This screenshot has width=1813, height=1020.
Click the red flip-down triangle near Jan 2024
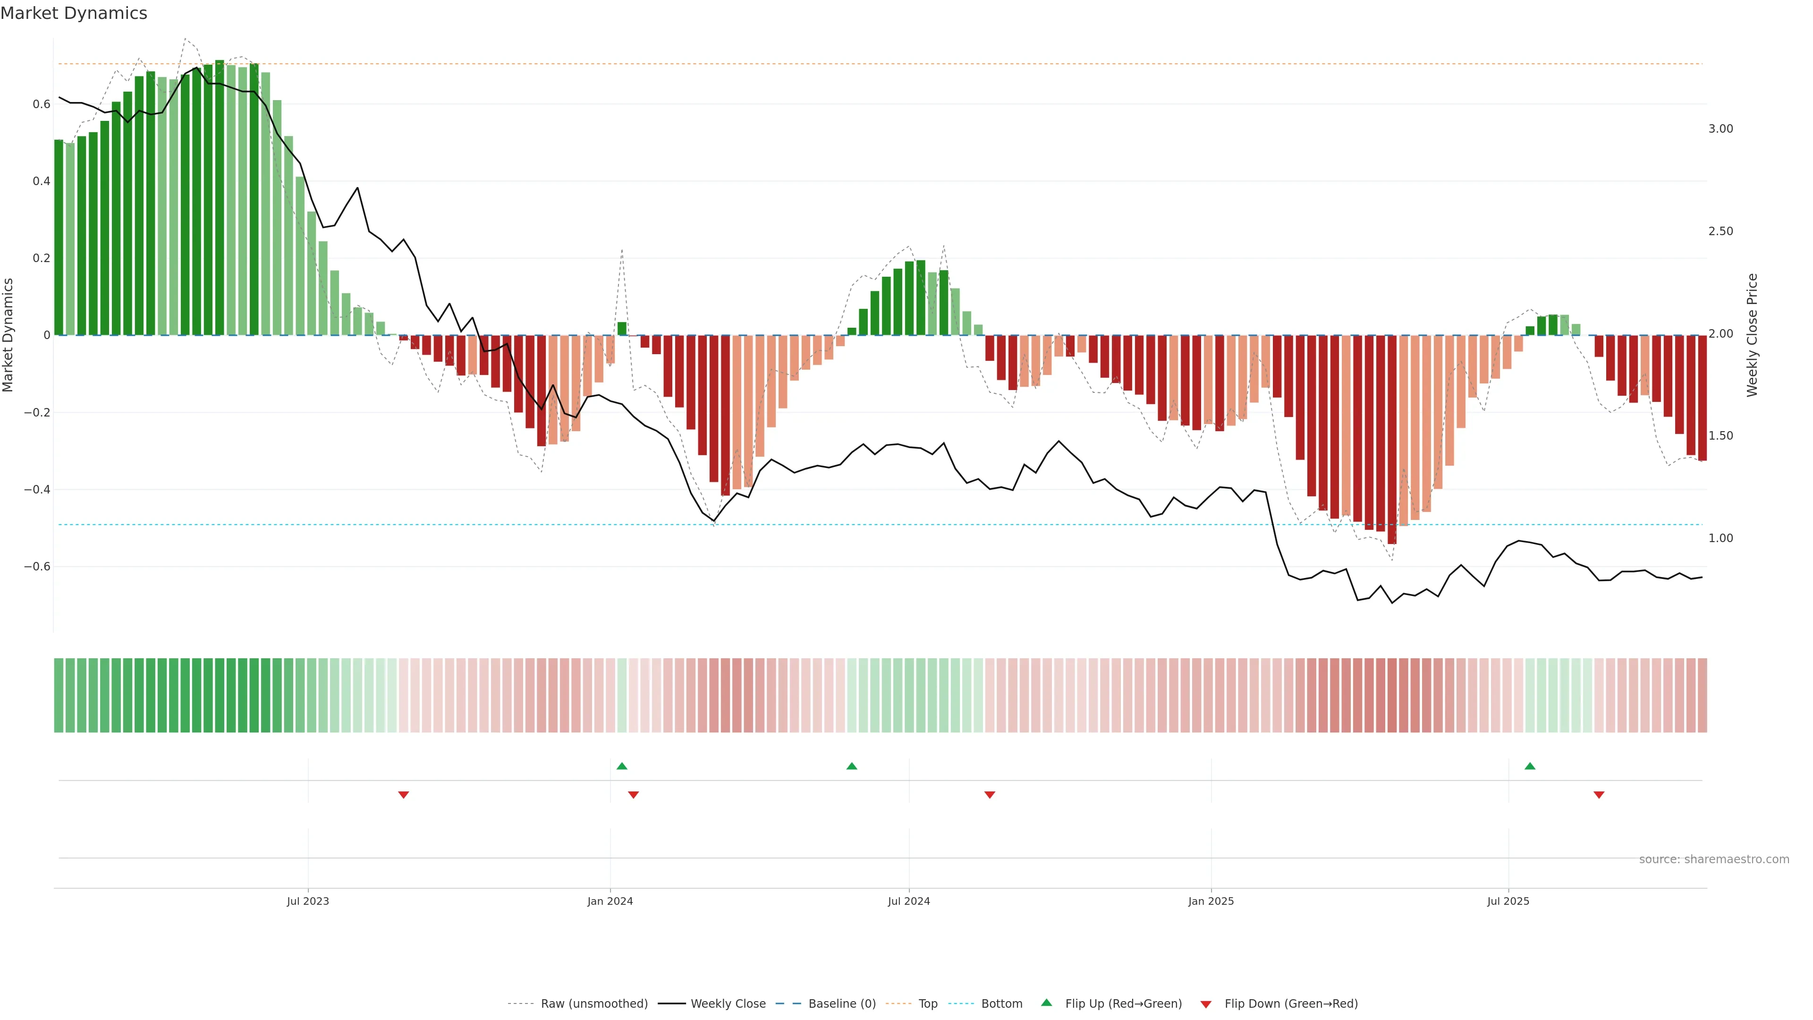pyautogui.click(x=634, y=795)
